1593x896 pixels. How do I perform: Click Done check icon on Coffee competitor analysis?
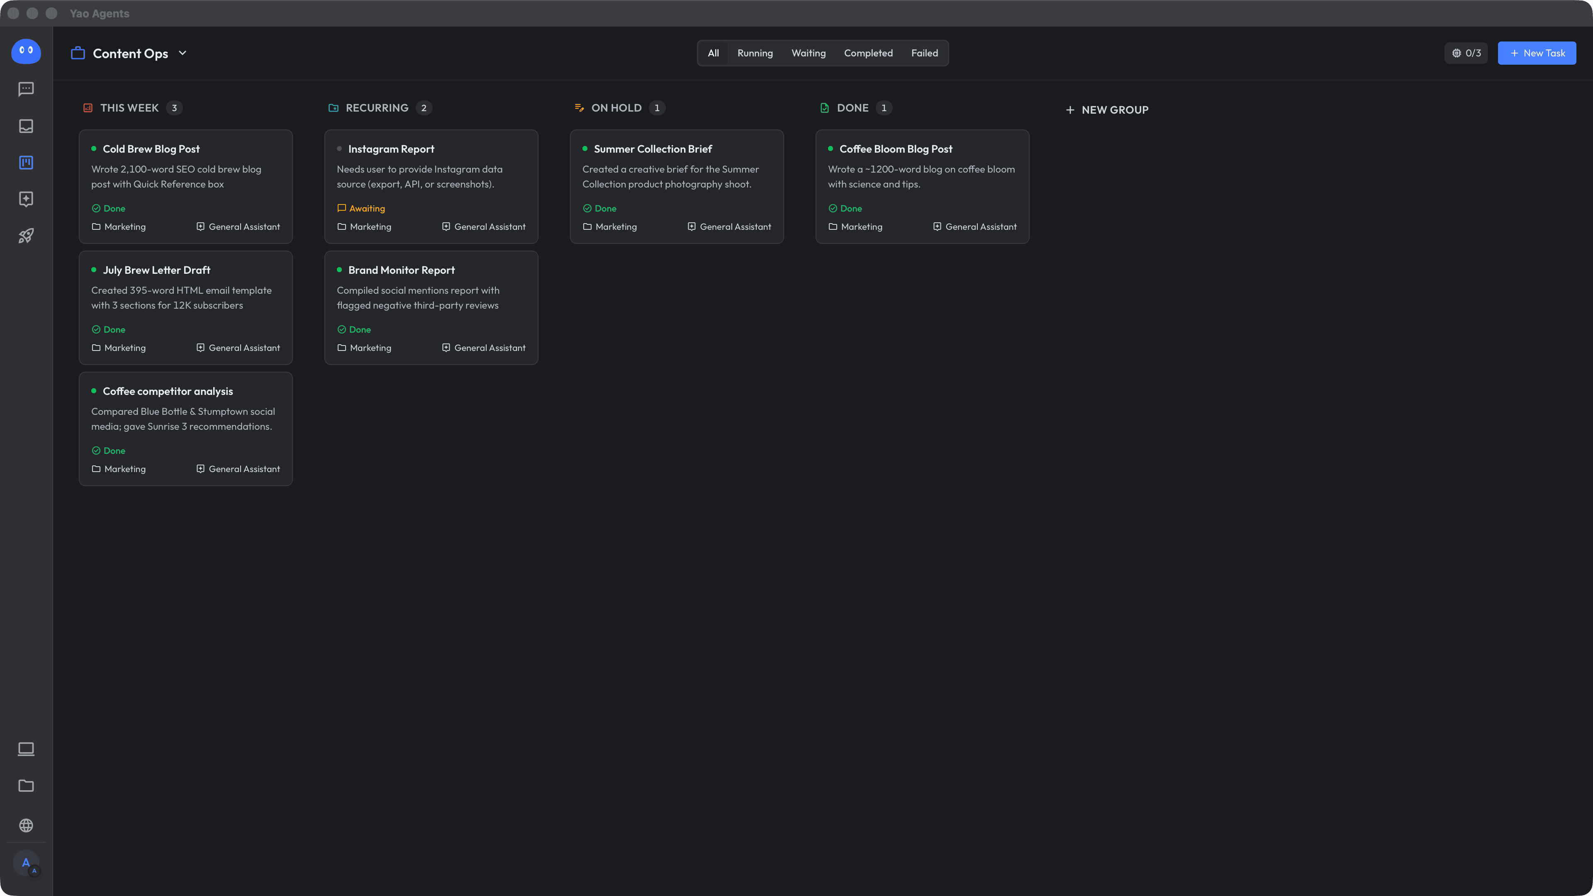click(96, 451)
